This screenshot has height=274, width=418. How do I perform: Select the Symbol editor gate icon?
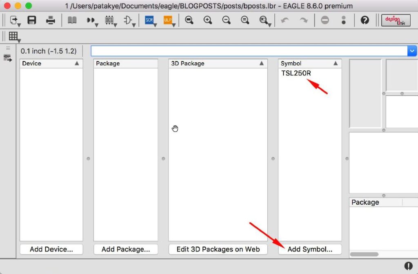click(127, 20)
